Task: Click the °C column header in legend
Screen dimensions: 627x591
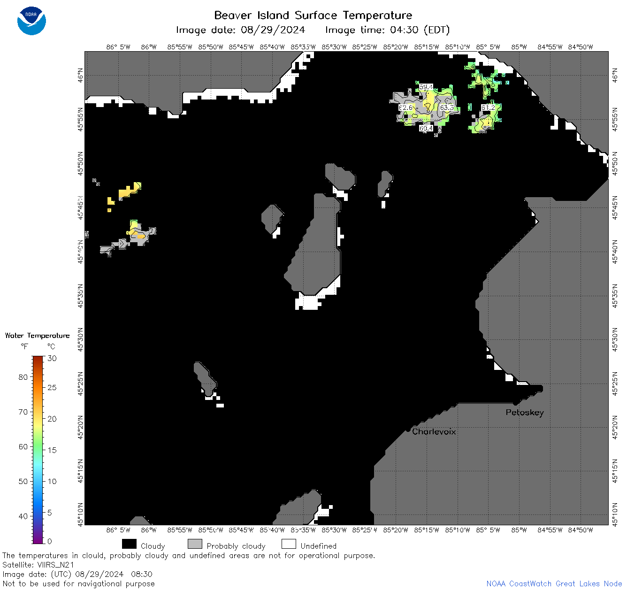Action: tap(51, 346)
